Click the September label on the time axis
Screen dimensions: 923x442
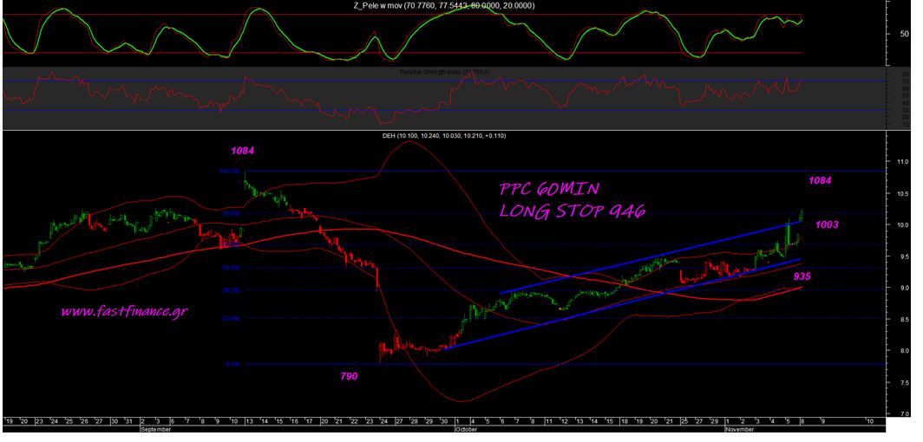[157, 428]
